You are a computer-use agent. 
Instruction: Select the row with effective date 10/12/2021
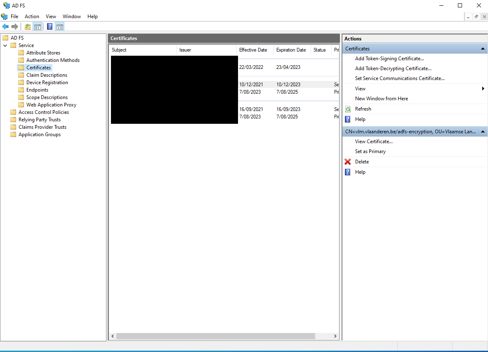coord(225,85)
